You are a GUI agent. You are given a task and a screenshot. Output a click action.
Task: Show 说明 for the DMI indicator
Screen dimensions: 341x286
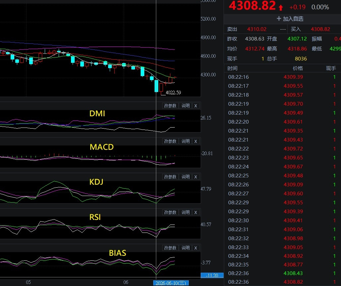185,106
